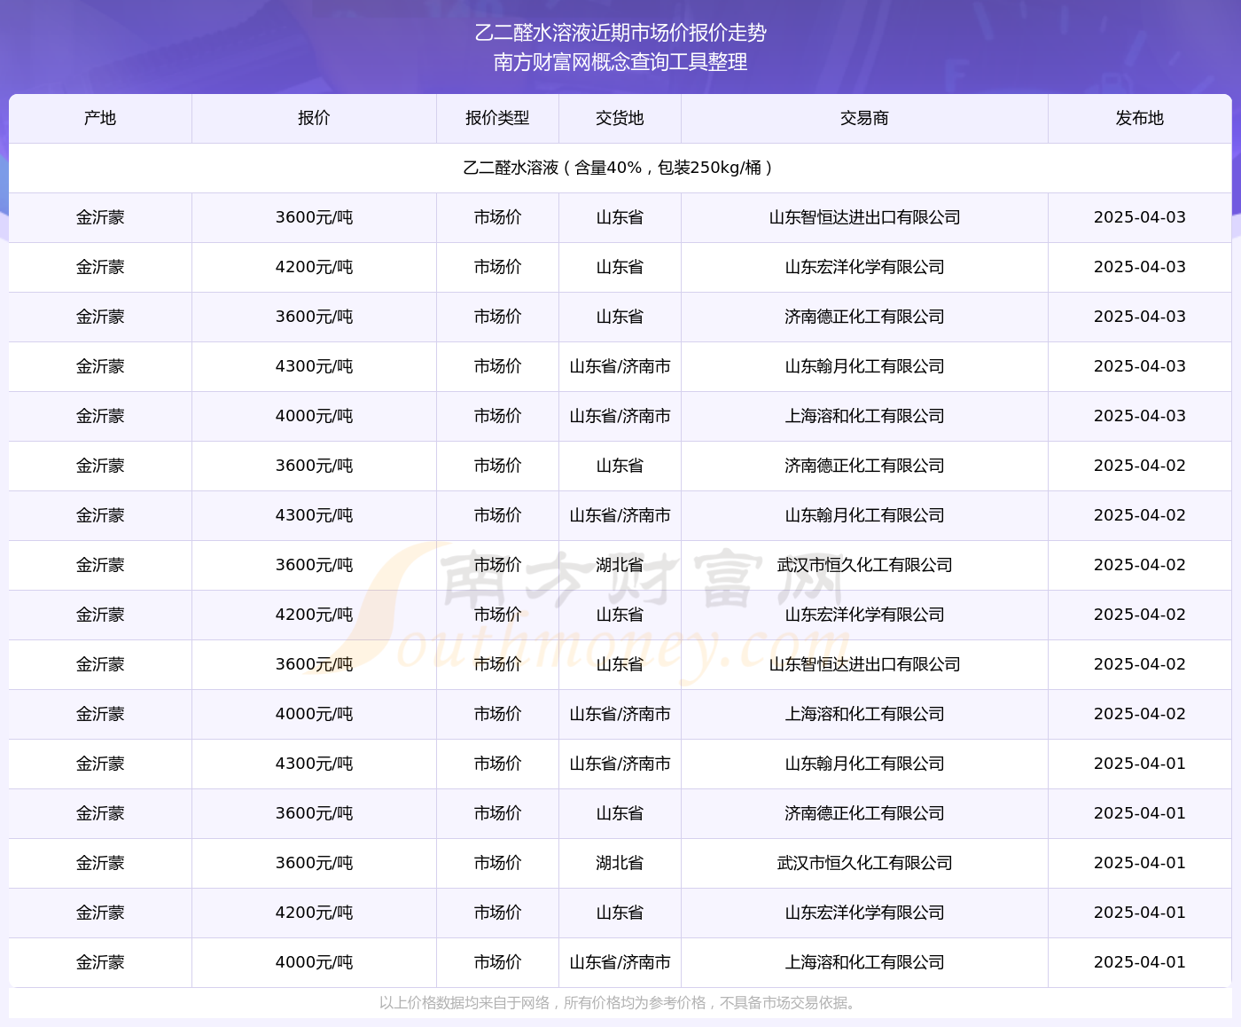Click 湖北省 in the 武汉市恒久化工 2025-04-01 row
The height and width of the screenshot is (1027, 1241).
(x=620, y=863)
